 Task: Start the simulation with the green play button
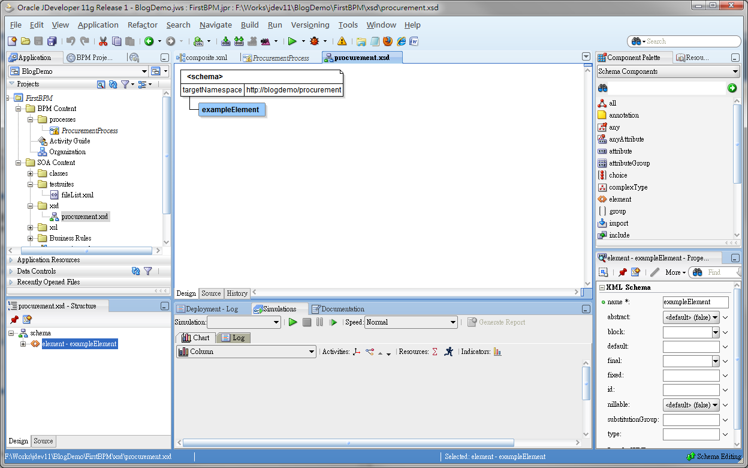[x=292, y=322]
